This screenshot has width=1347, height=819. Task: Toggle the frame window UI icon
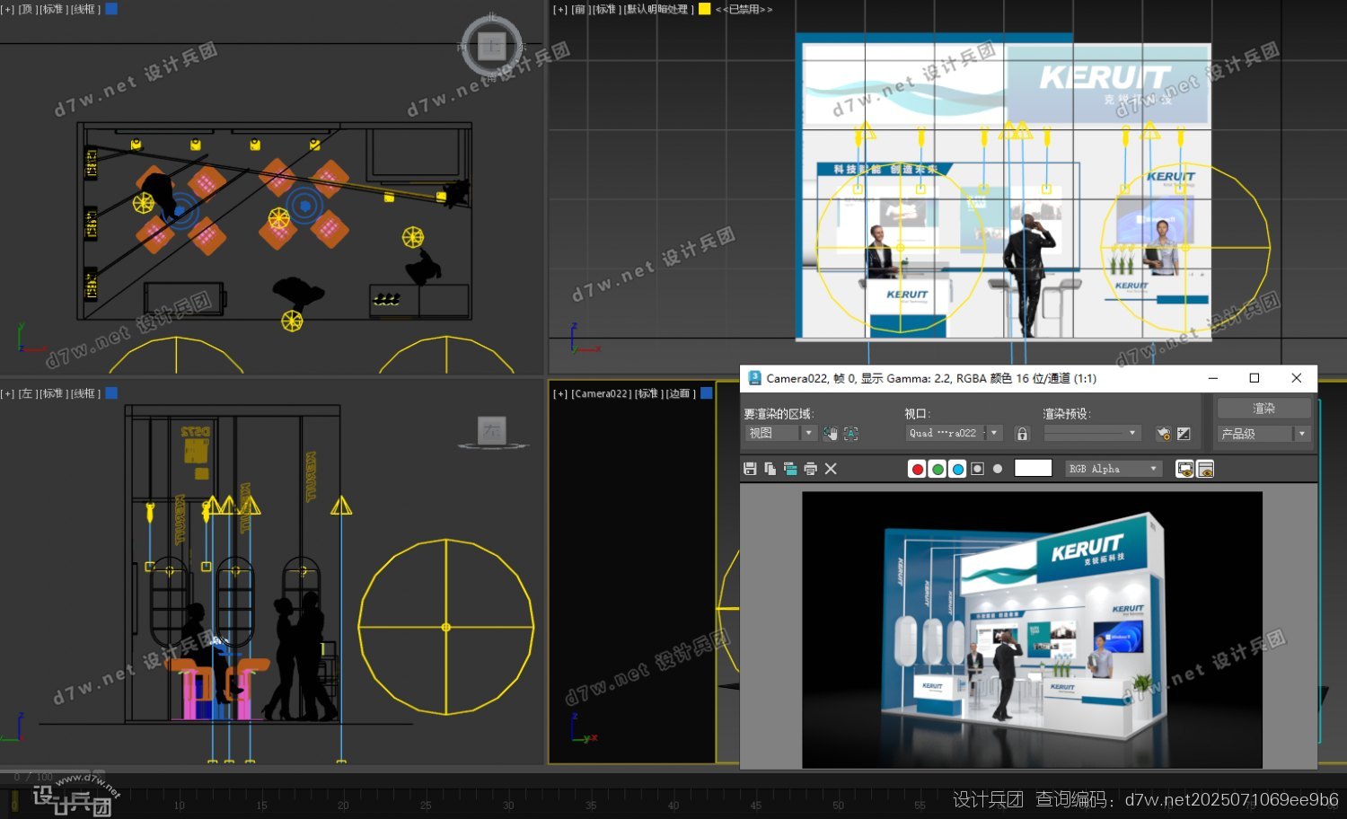coord(1206,469)
